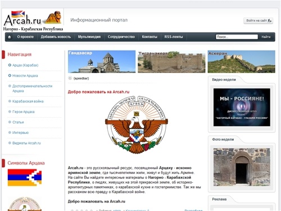Click the Символы Арцаха sidebar heading
The image size is (281, 211).
coord(26,163)
